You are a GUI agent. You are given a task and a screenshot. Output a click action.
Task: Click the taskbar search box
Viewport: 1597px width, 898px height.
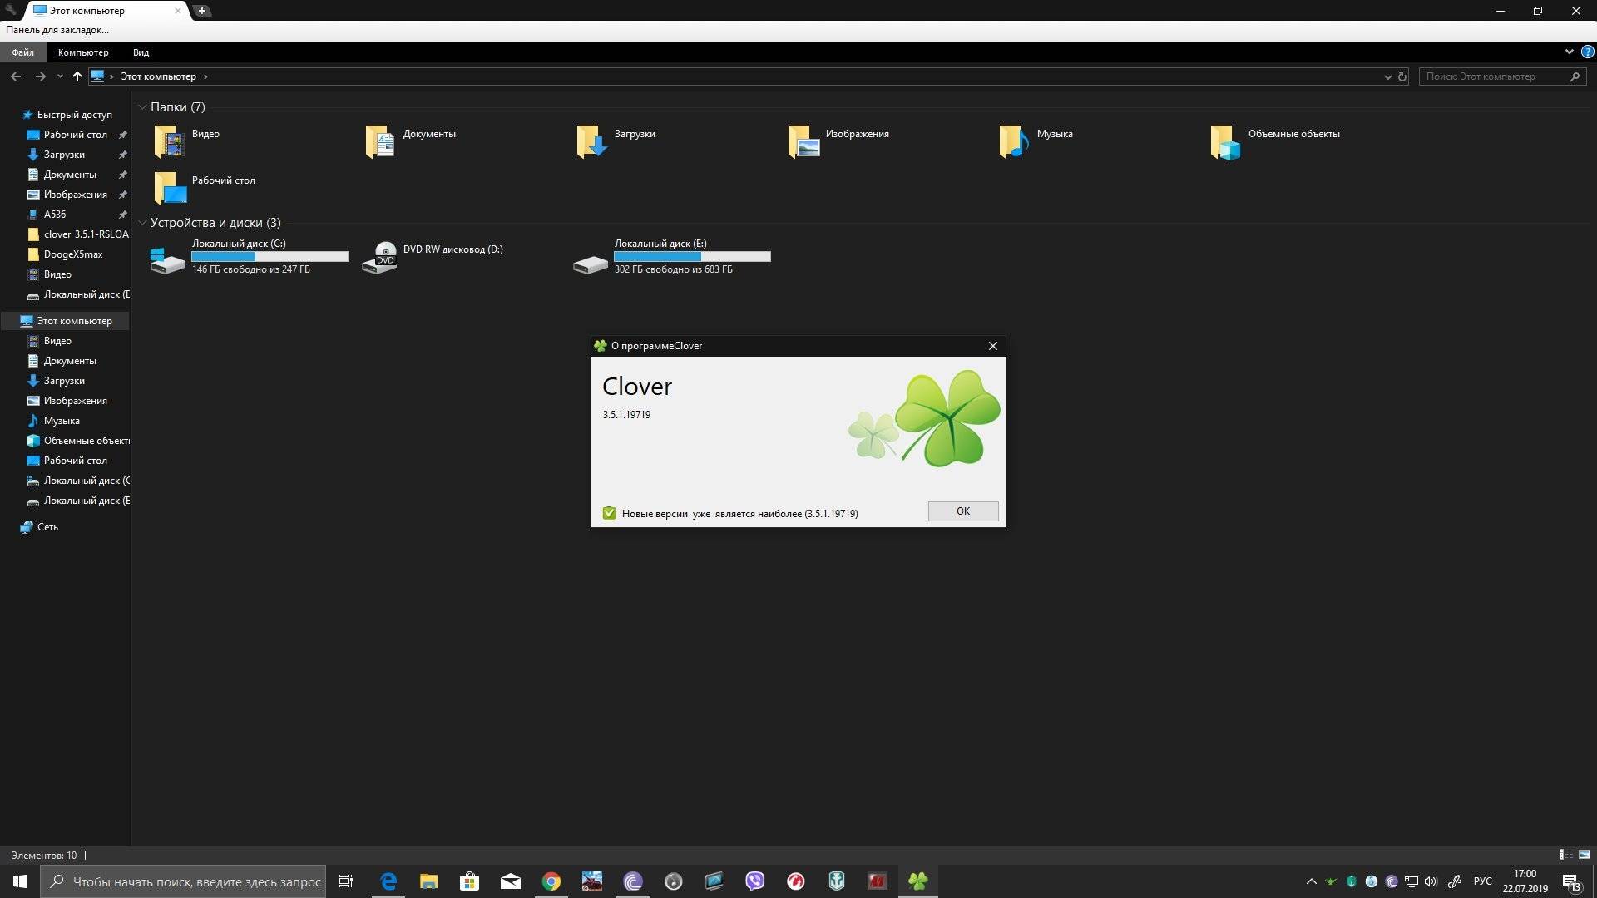[183, 881]
